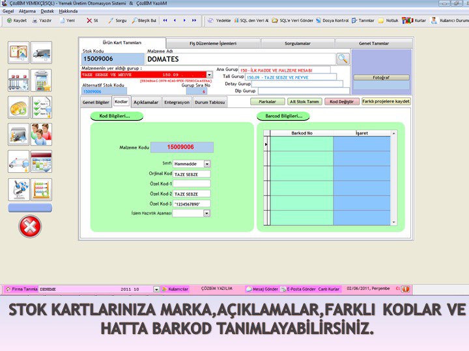Open the checklist icon in sidebar

41,107
